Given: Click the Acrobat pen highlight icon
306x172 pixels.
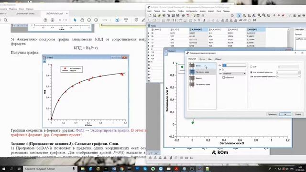Looking at the screenshot, I should point(143,20).
